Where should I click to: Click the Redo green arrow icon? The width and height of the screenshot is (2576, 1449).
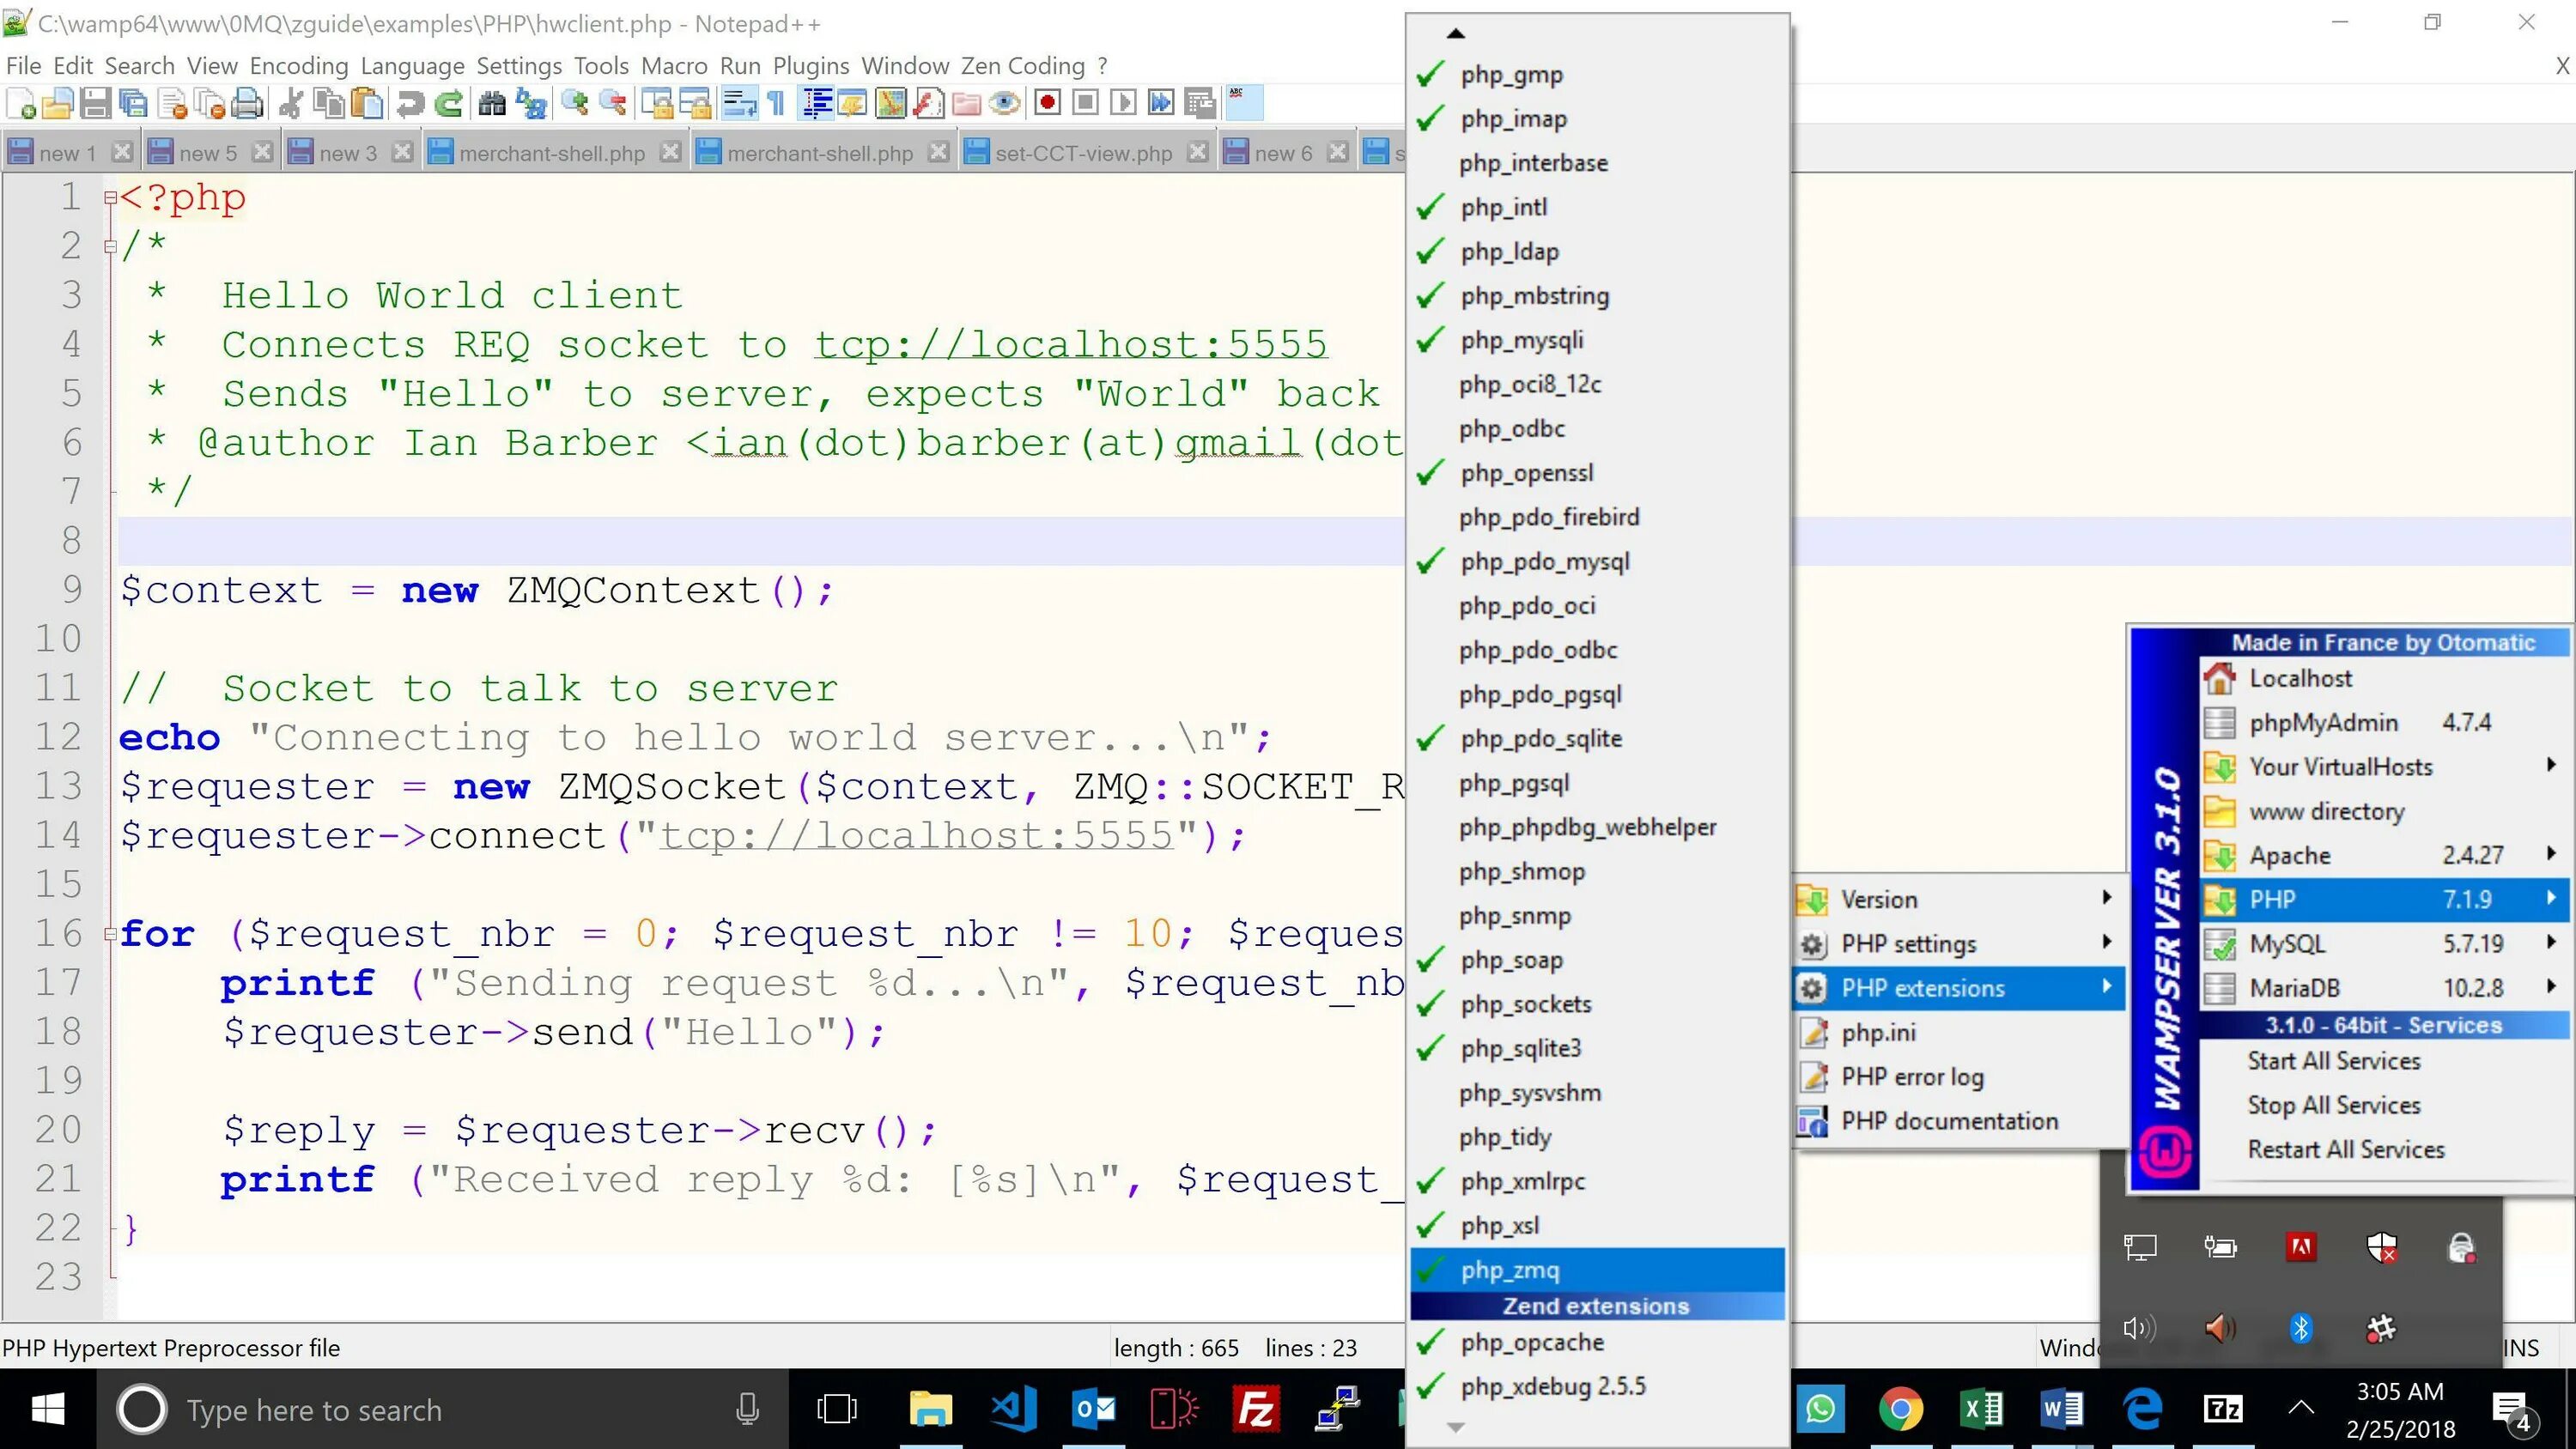point(450,103)
